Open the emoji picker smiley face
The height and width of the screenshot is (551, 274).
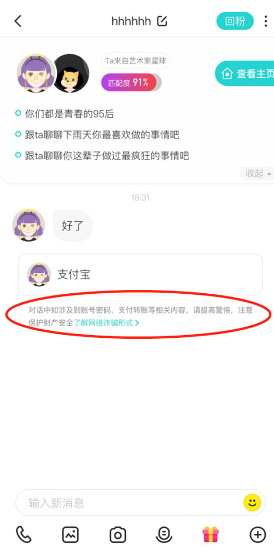point(252,503)
